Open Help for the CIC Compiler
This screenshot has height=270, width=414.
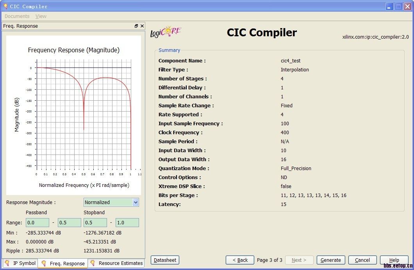coord(394,260)
